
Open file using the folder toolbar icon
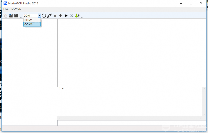click(11, 15)
